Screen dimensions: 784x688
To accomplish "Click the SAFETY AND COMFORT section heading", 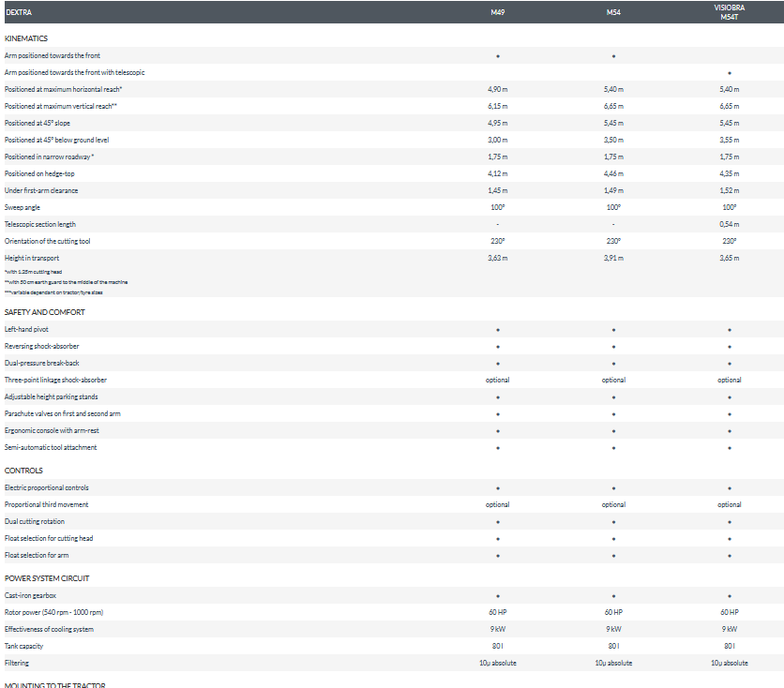I will click(x=44, y=312).
